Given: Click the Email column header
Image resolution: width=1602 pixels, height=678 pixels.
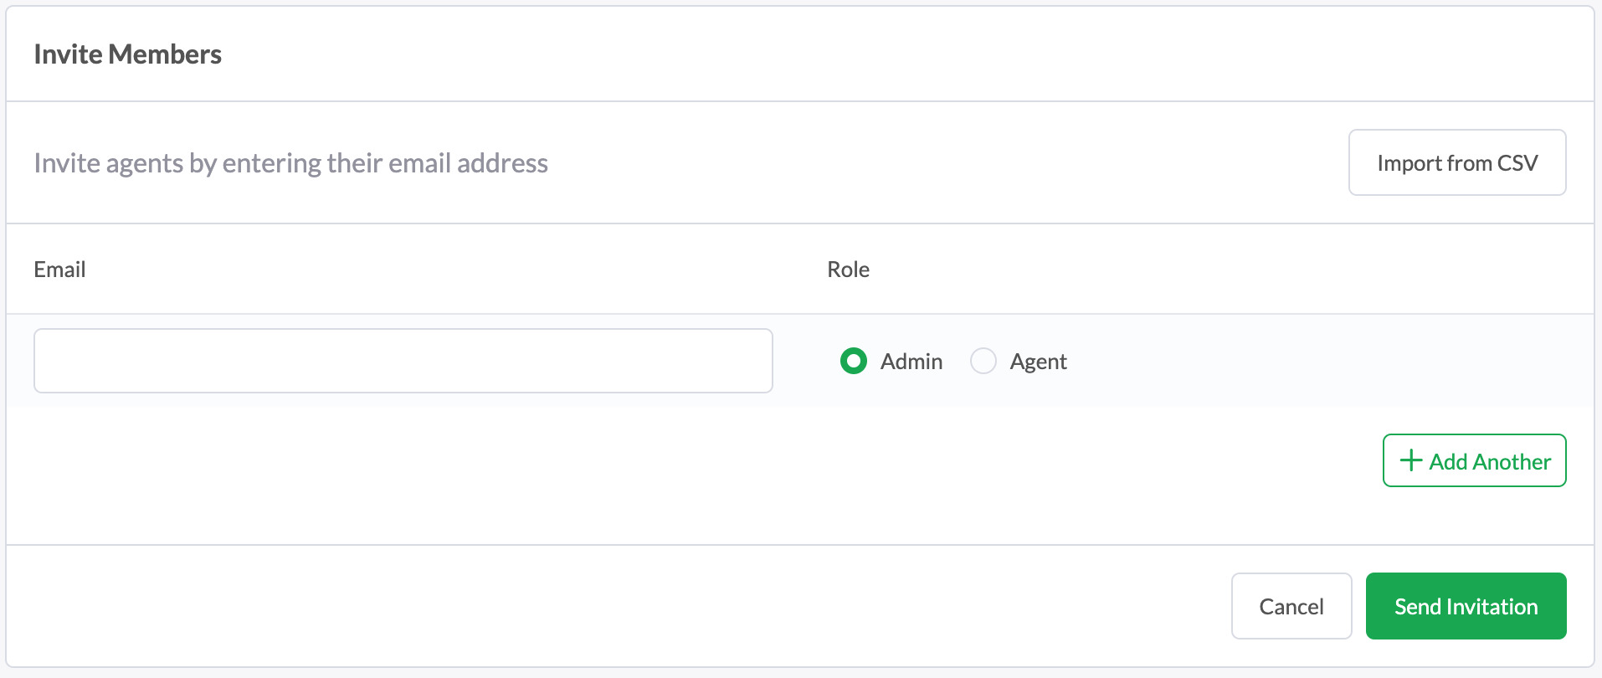Looking at the screenshot, I should pos(60,270).
